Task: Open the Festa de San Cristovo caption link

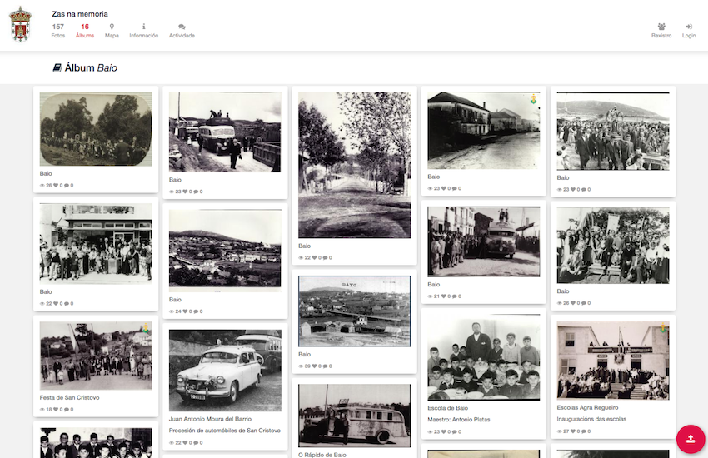Action: coord(70,397)
